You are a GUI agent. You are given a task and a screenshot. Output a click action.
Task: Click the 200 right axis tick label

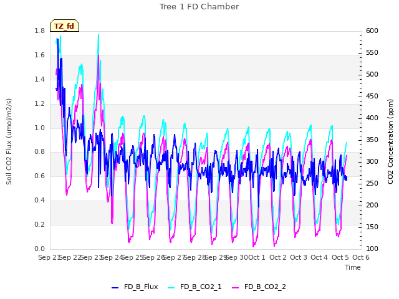[x=372, y=206]
